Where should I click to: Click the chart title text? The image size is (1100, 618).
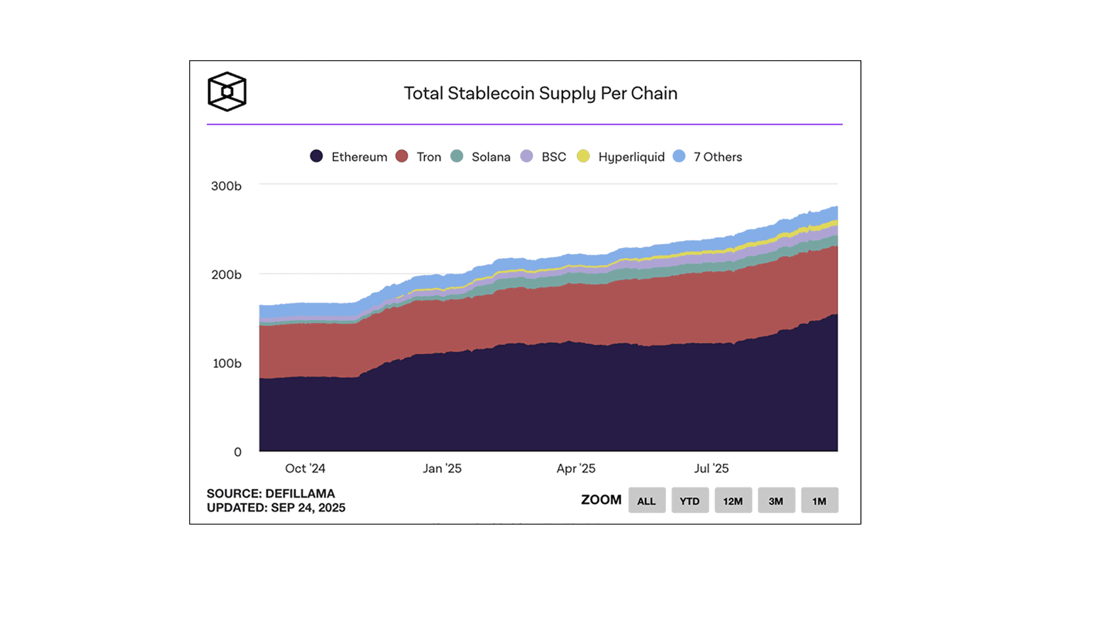540,94
